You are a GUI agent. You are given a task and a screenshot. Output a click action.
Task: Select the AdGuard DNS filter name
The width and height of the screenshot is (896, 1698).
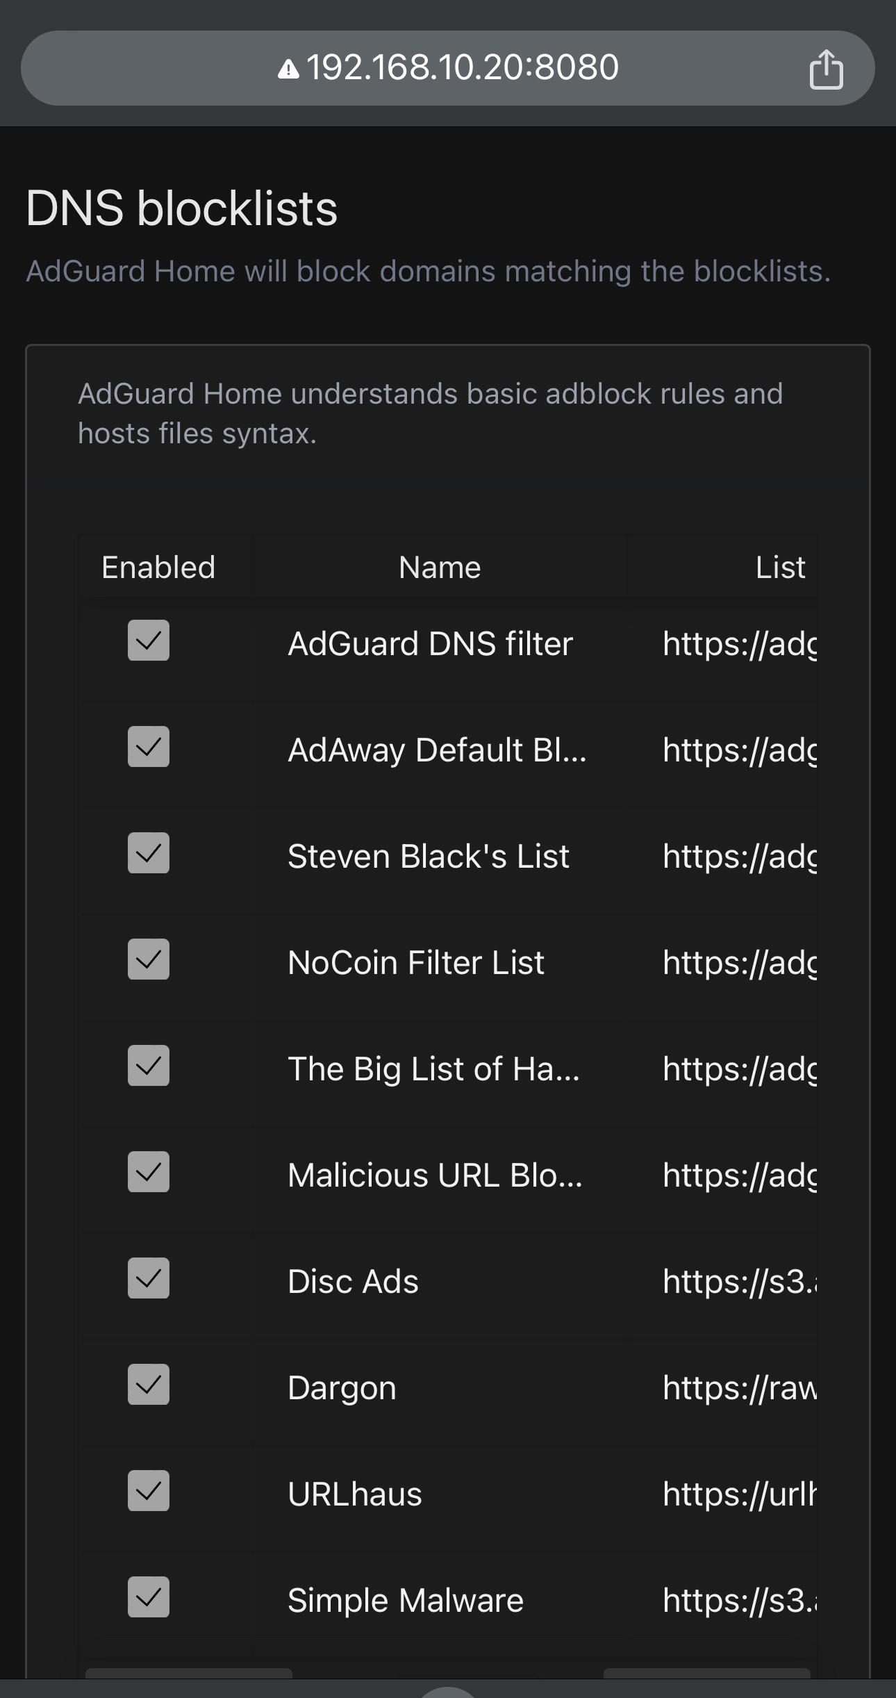[431, 643]
